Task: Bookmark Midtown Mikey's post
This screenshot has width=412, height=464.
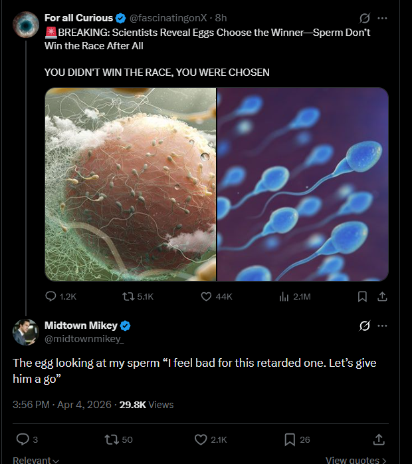Action: coord(290,439)
